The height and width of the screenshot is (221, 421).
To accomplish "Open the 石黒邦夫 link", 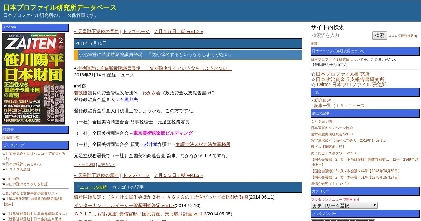I will [x=129, y=100].
